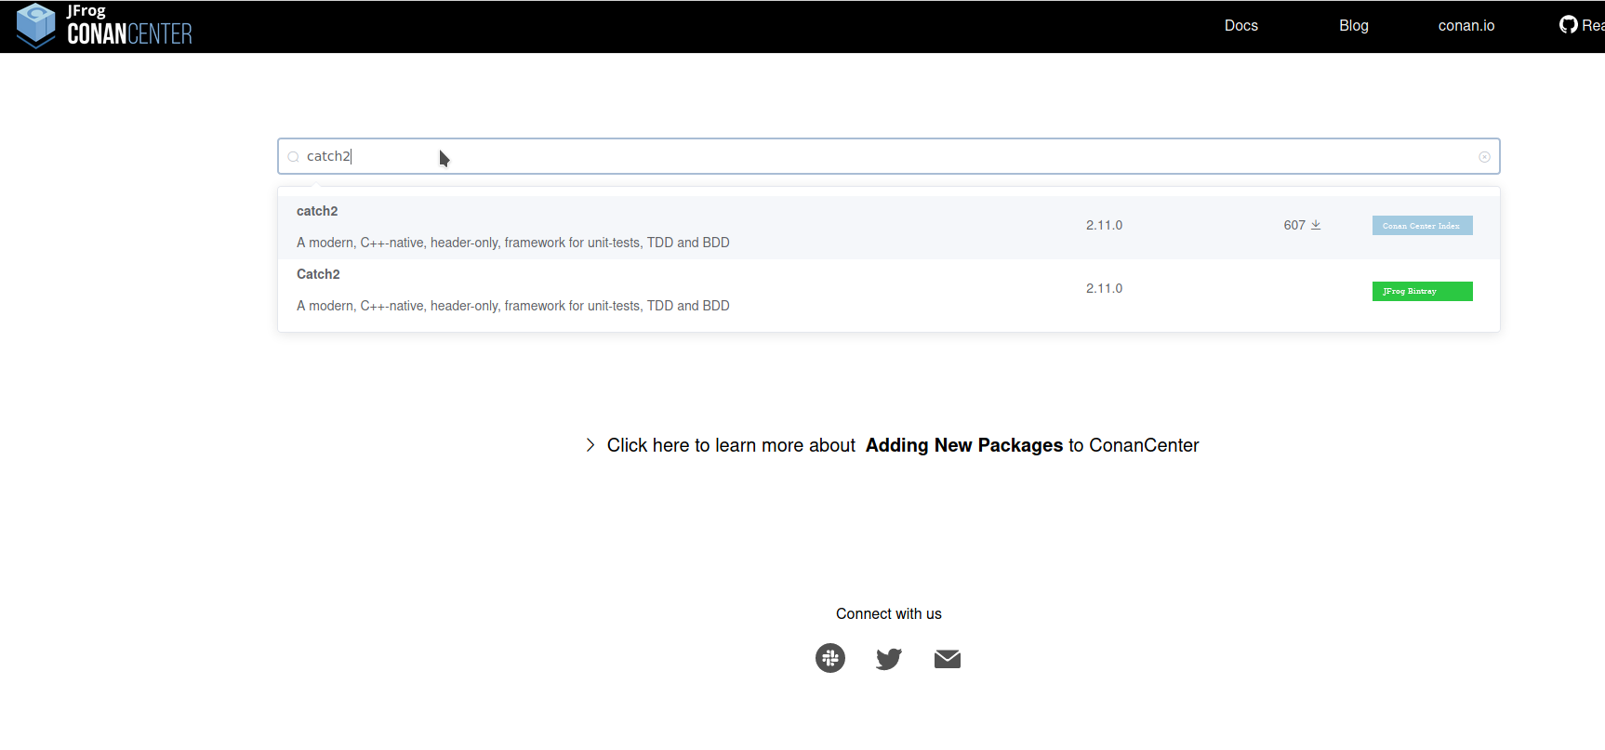This screenshot has height=750, width=1605.
Task: Clear the search field with the X icon
Action: [x=1484, y=157]
